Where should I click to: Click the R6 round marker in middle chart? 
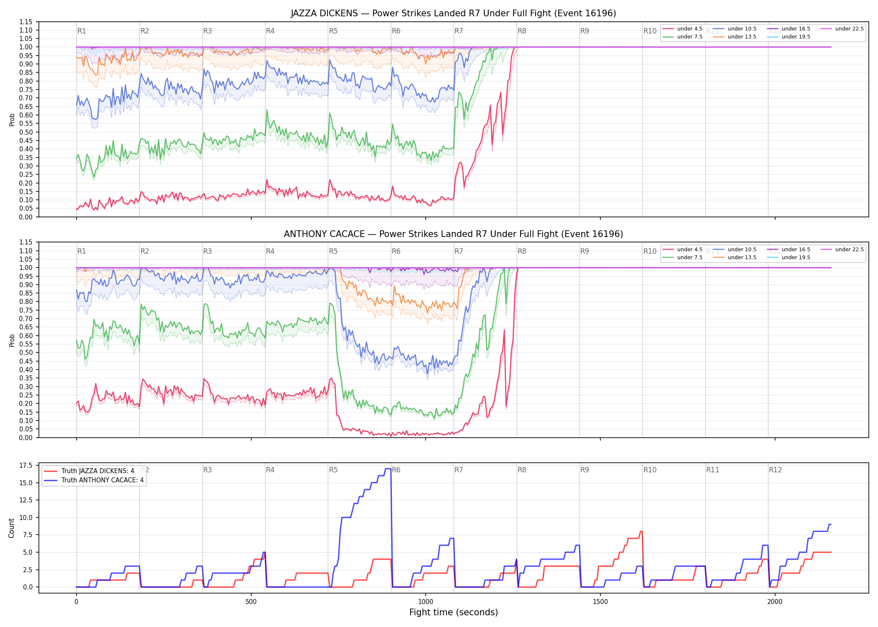(x=396, y=251)
